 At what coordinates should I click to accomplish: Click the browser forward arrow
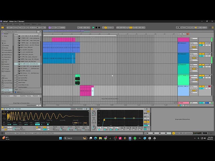[4, 32]
